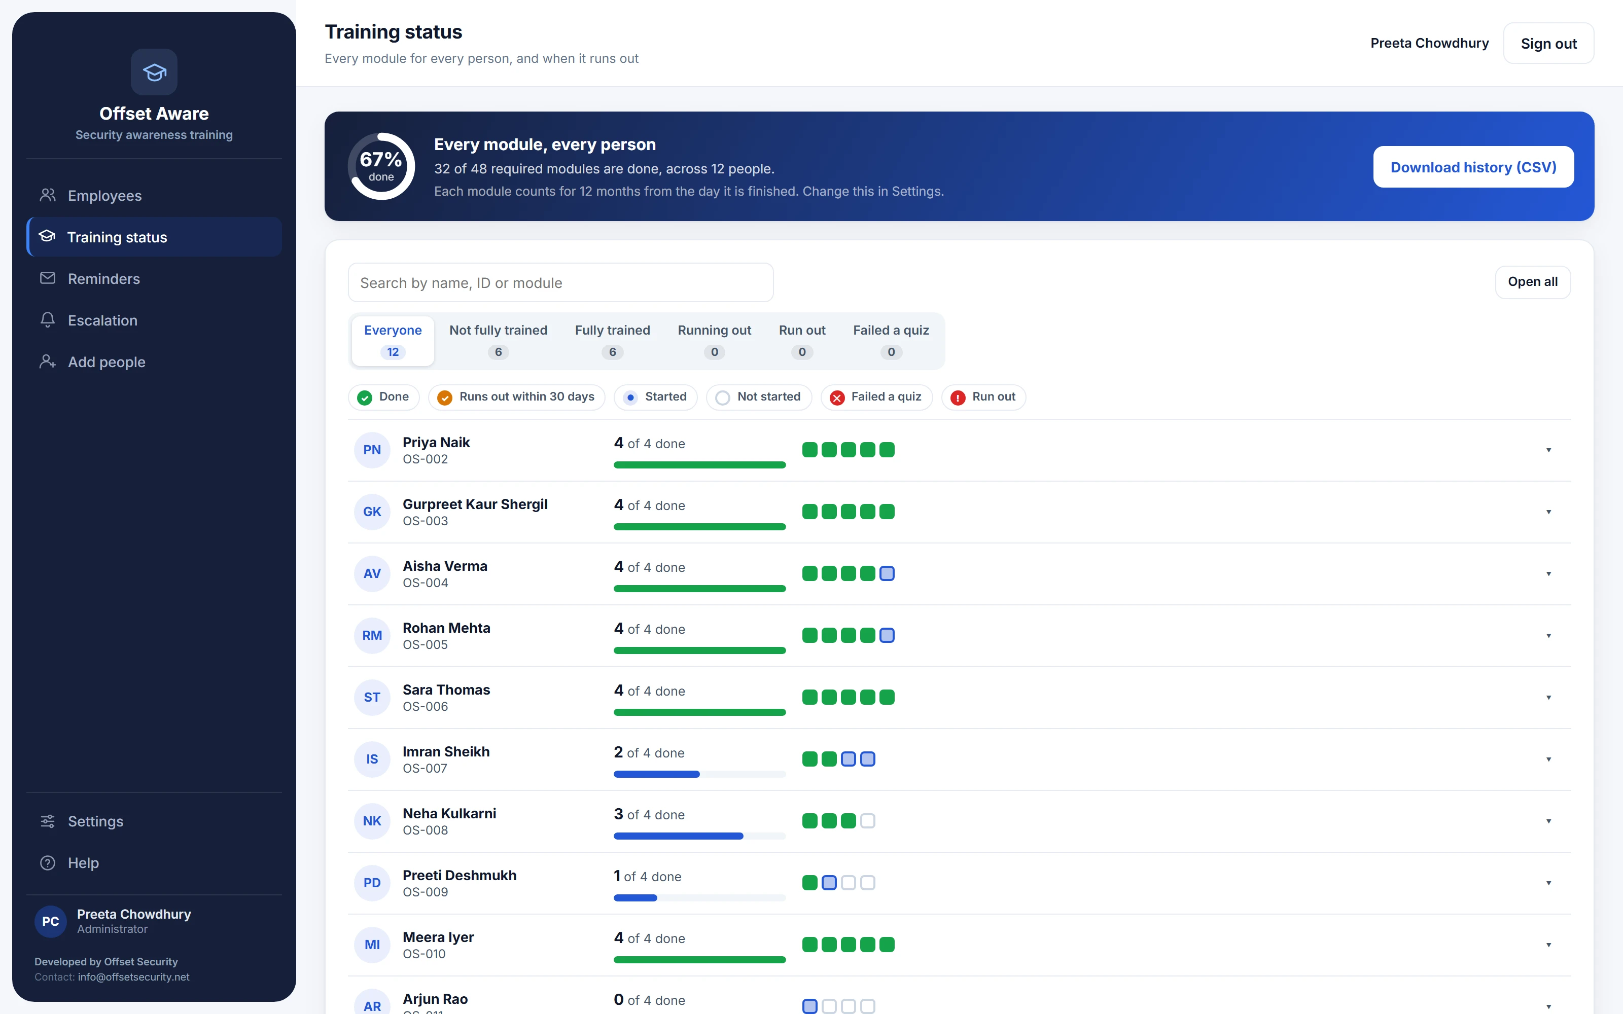Switch to Fully trained tab

[x=612, y=341]
